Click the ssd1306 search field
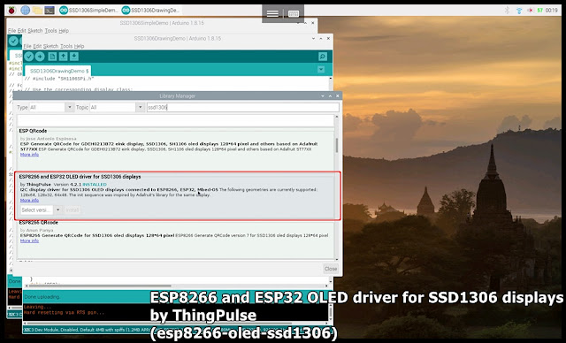 pyautogui.click(x=242, y=108)
